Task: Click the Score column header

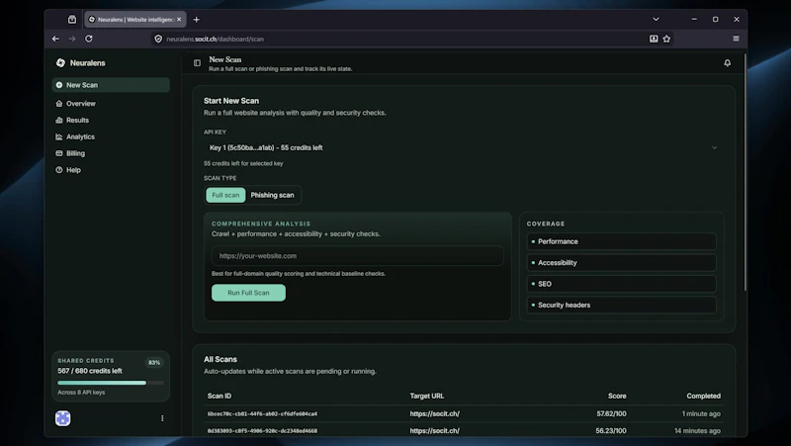Action: point(617,396)
